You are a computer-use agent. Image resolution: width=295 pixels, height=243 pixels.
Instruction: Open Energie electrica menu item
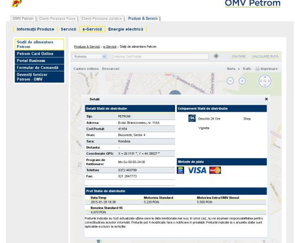click(x=126, y=29)
